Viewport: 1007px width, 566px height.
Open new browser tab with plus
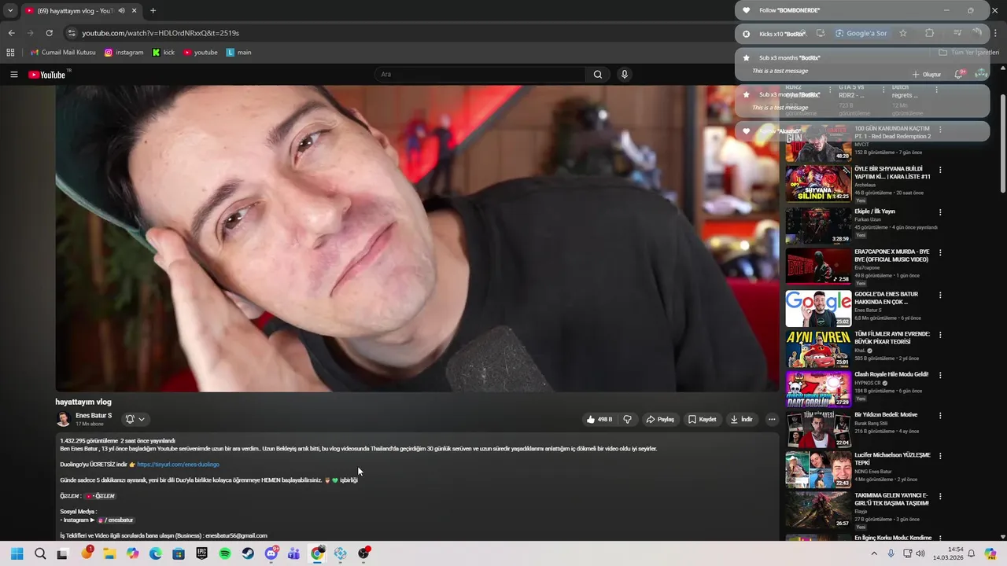pyautogui.click(x=153, y=10)
